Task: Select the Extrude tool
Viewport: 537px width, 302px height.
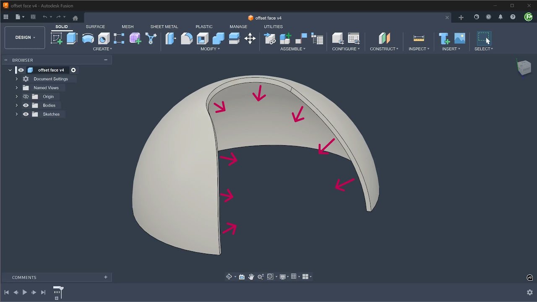Action: (72, 39)
